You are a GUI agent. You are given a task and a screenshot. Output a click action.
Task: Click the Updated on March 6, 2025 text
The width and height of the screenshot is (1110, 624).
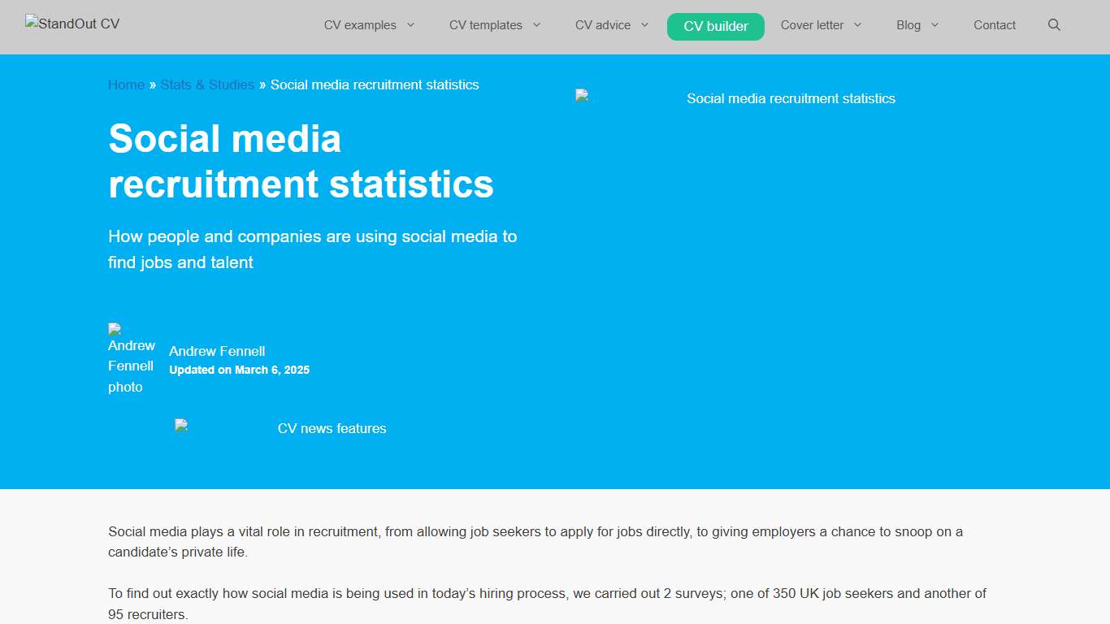[x=239, y=370]
